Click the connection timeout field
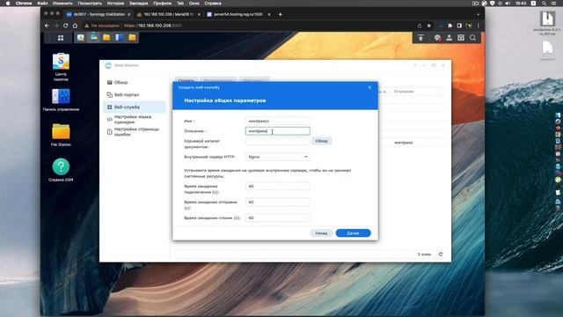 [x=278, y=186]
